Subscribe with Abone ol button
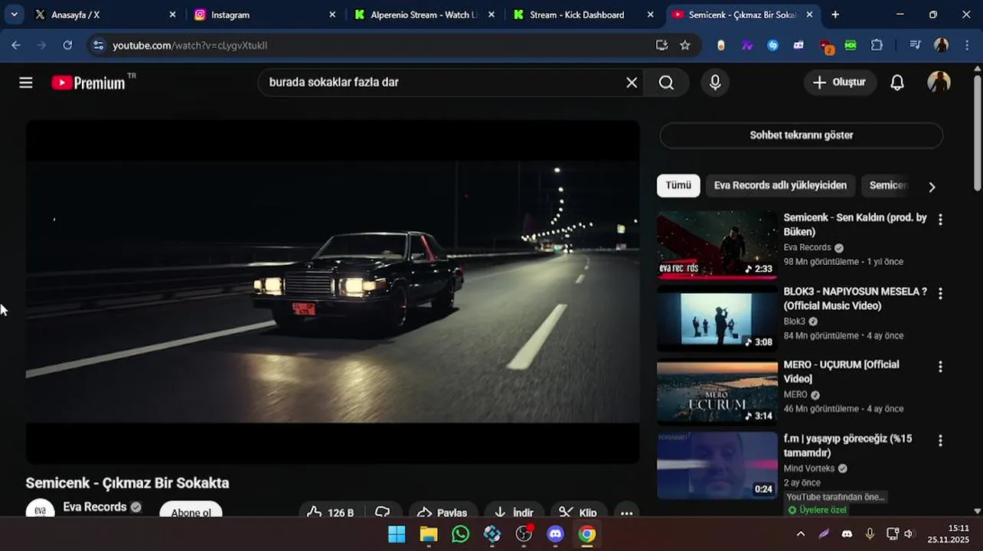The height and width of the screenshot is (551, 983). tap(191, 511)
